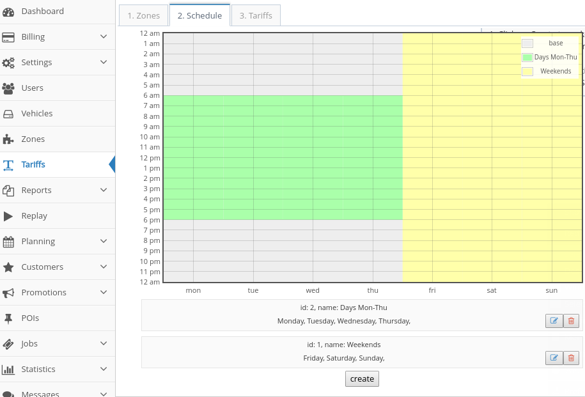Select the Vehicles sidebar icon
585x397 pixels.
(x=9, y=113)
